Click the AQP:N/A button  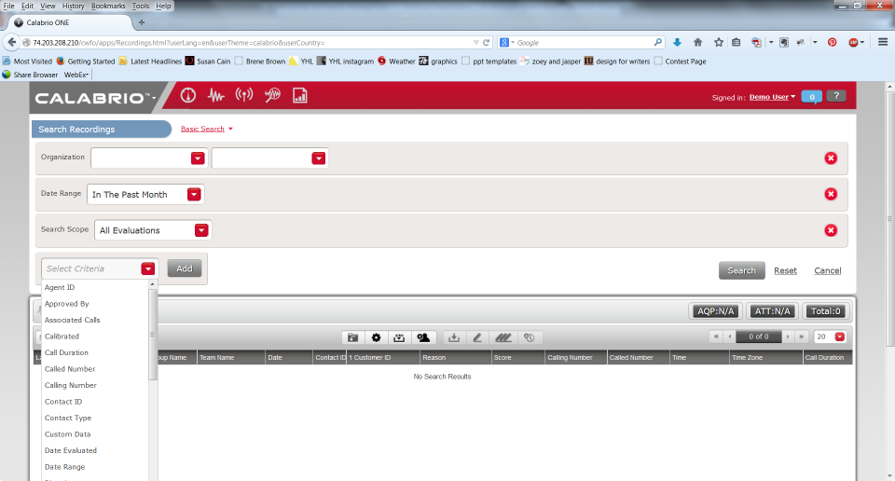pyautogui.click(x=716, y=311)
